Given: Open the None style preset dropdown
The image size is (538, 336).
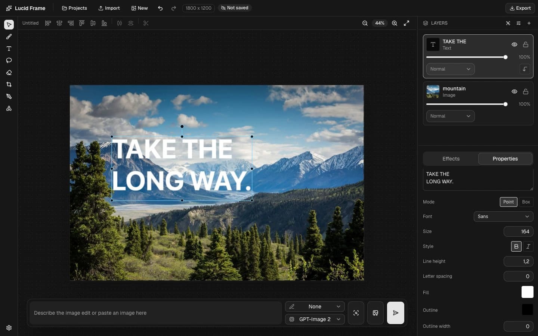Looking at the screenshot, I should click(315, 307).
